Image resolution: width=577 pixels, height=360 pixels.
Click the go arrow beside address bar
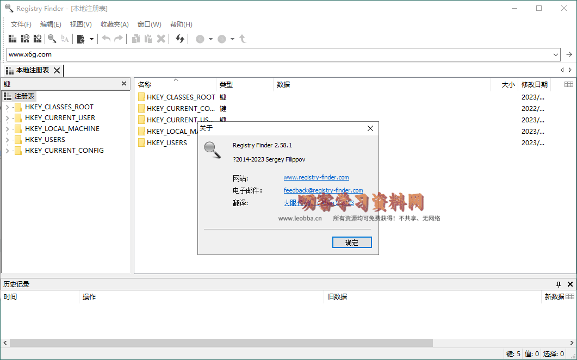[x=569, y=54]
